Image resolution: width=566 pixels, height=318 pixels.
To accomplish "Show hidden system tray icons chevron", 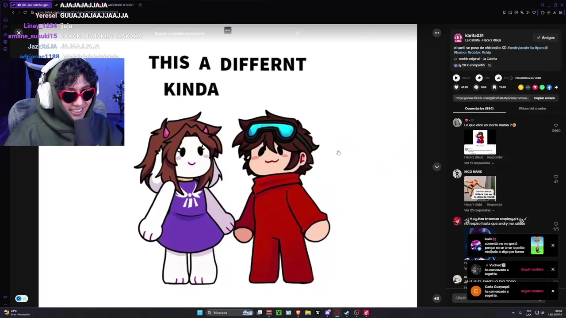I will (x=513, y=313).
